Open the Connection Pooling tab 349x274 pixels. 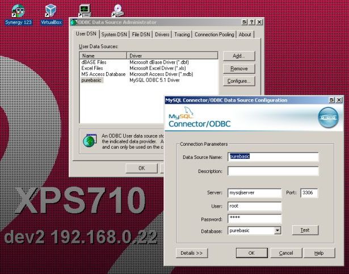pyautogui.click(x=215, y=35)
